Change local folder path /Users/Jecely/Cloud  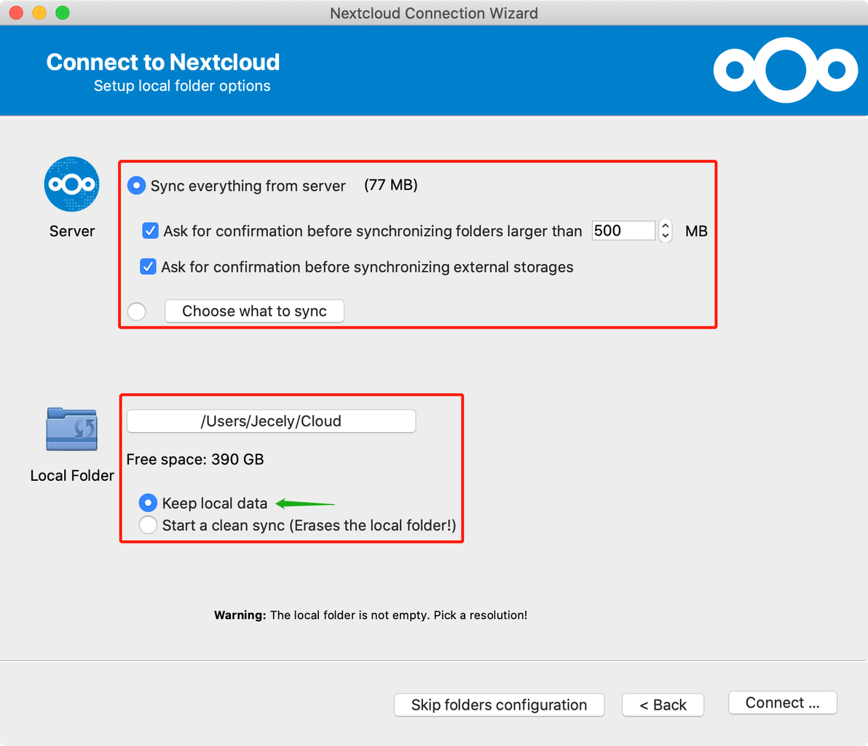(271, 421)
